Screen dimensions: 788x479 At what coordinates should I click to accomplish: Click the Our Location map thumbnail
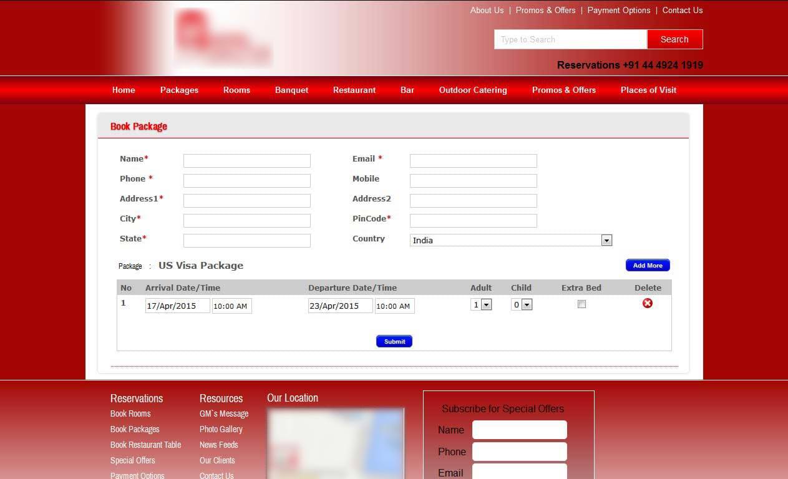pyautogui.click(x=336, y=443)
